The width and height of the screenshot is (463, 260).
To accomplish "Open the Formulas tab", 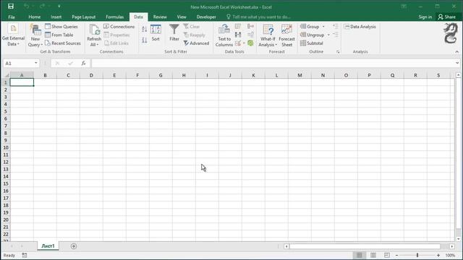I will 114,17.
